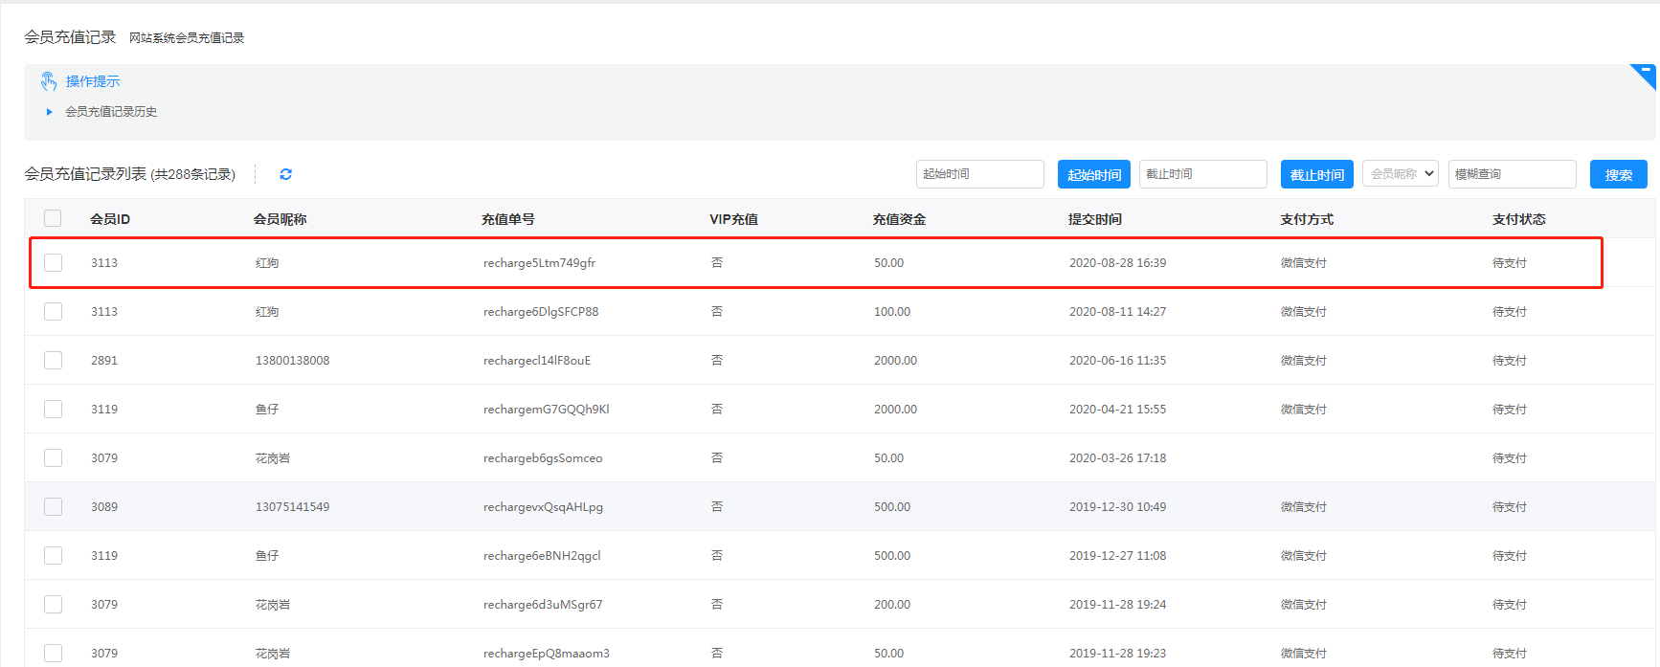Toggle the select-all checkbox in table header

coord(53,218)
